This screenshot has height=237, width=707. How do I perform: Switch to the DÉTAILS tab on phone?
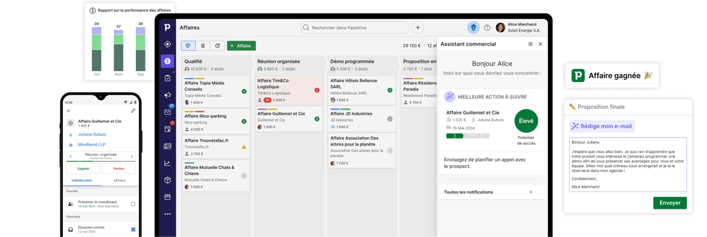coord(119,181)
